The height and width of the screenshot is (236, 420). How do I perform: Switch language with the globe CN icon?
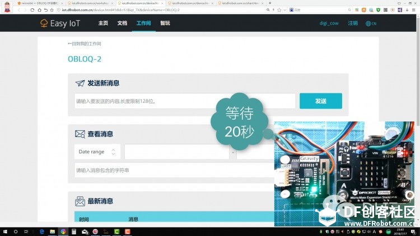click(371, 23)
